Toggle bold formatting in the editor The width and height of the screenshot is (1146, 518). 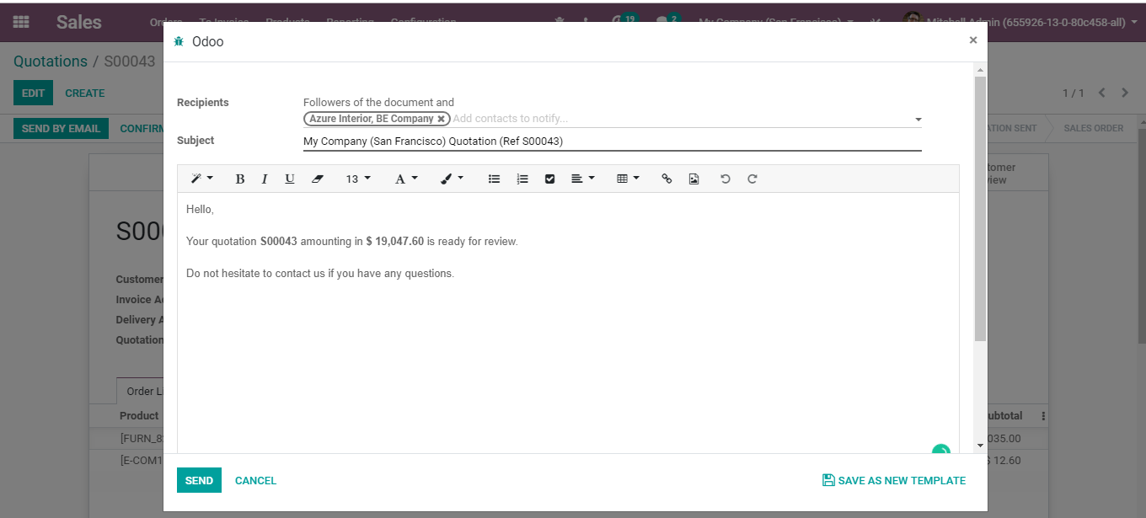click(240, 179)
